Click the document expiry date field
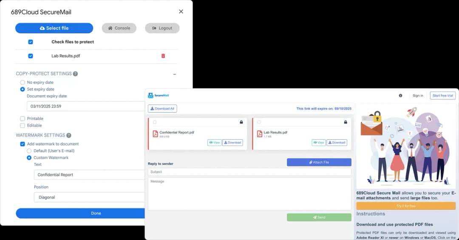 [x=86, y=106]
